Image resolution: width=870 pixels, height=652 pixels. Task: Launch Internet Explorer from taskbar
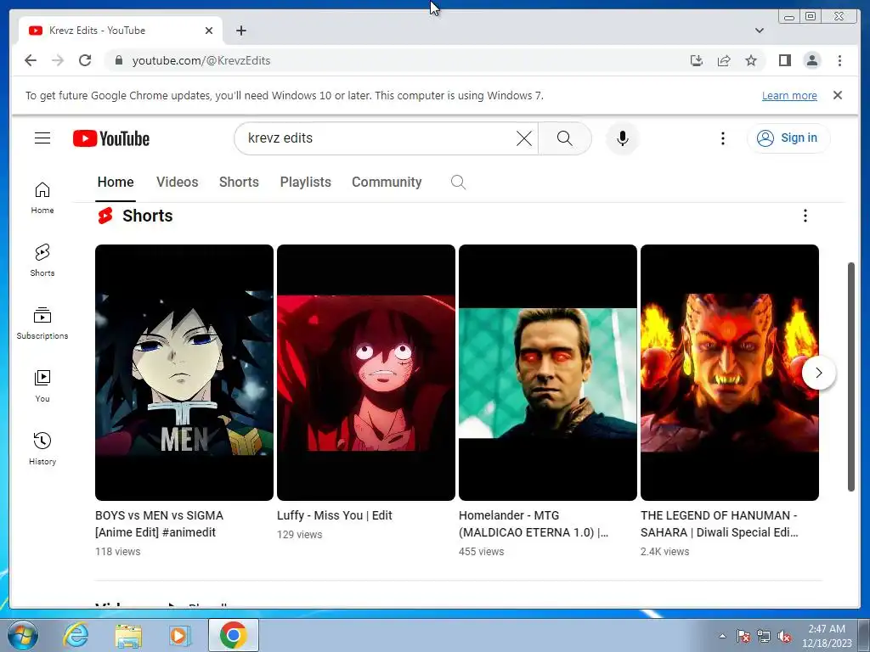click(76, 635)
